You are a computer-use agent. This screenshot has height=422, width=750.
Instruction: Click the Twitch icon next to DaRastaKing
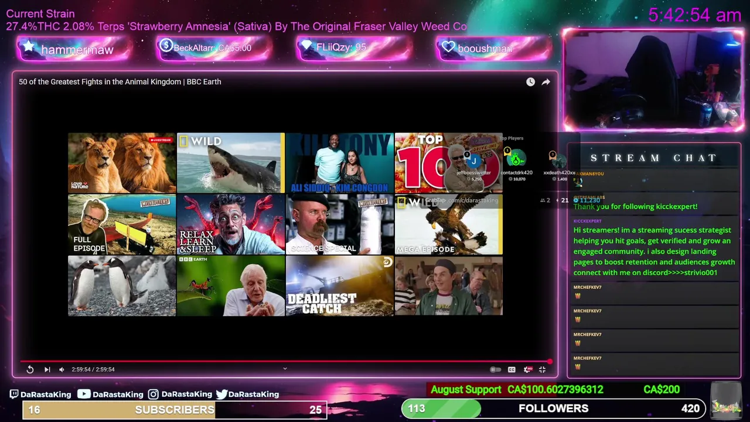coord(14,394)
